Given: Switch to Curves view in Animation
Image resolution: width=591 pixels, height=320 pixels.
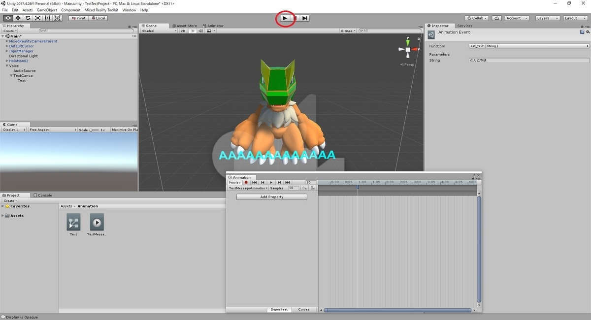Looking at the screenshot, I should (x=304, y=310).
